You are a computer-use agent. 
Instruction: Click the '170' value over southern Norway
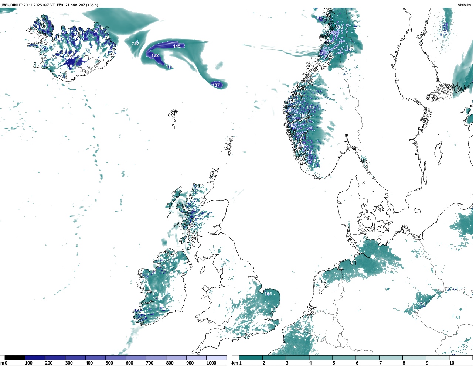coord(310,107)
